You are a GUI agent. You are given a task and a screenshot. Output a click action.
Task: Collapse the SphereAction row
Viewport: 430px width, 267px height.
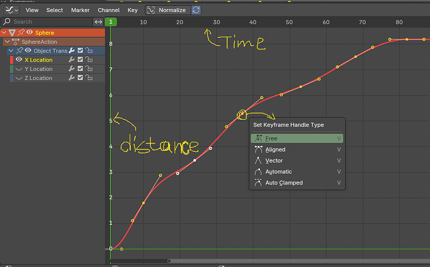7,42
